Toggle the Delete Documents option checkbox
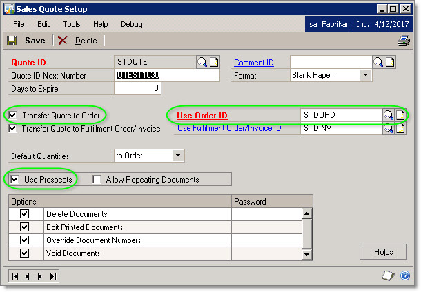This screenshot has width=421, height=292. [x=24, y=213]
